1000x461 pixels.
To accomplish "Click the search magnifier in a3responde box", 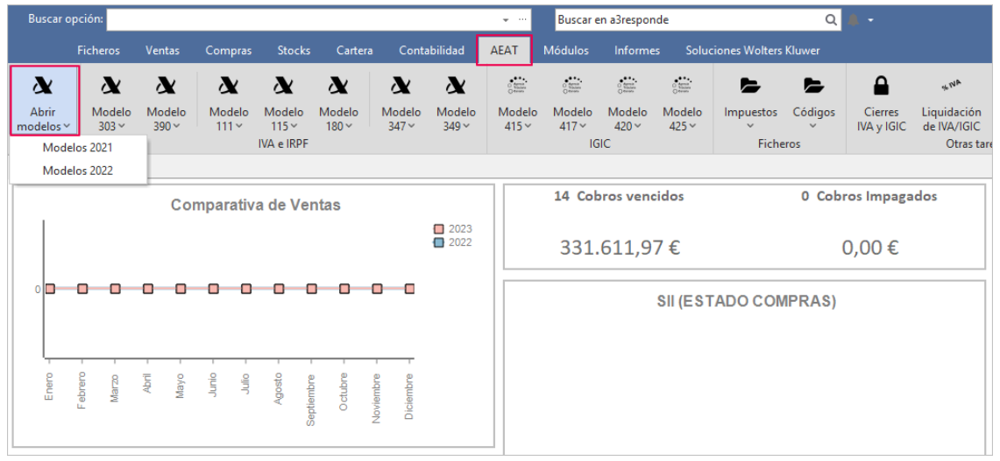I will (x=831, y=20).
